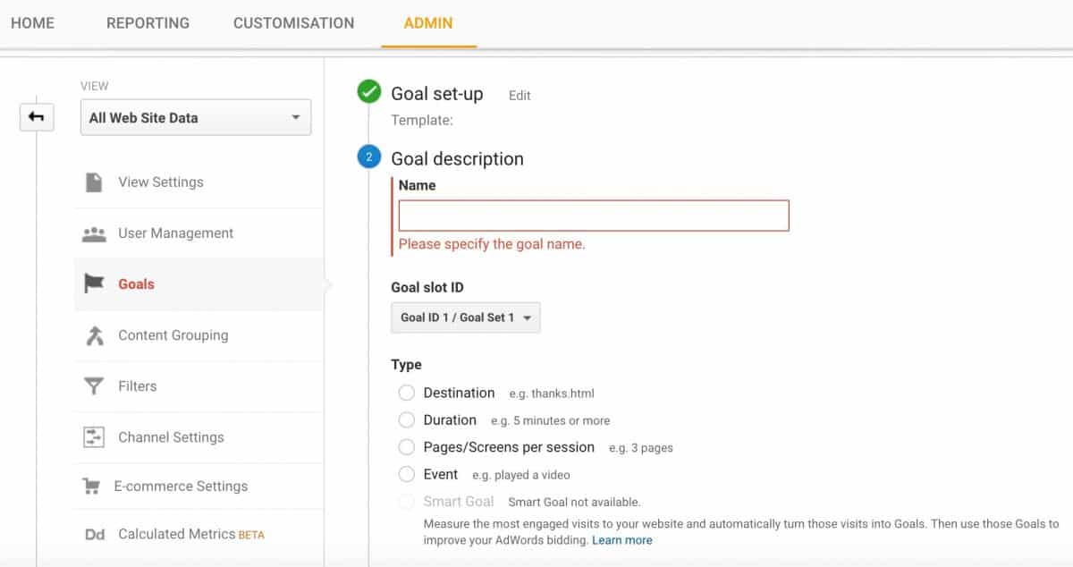Select the Event goal type
1073x567 pixels.
coord(407,474)
